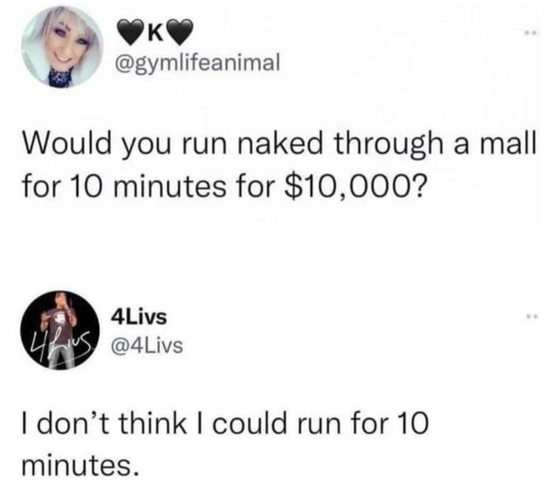This screenshot has height=504, width=554.
Task: Open the gymlifeanimal profile picture
Action: (62, 47)
